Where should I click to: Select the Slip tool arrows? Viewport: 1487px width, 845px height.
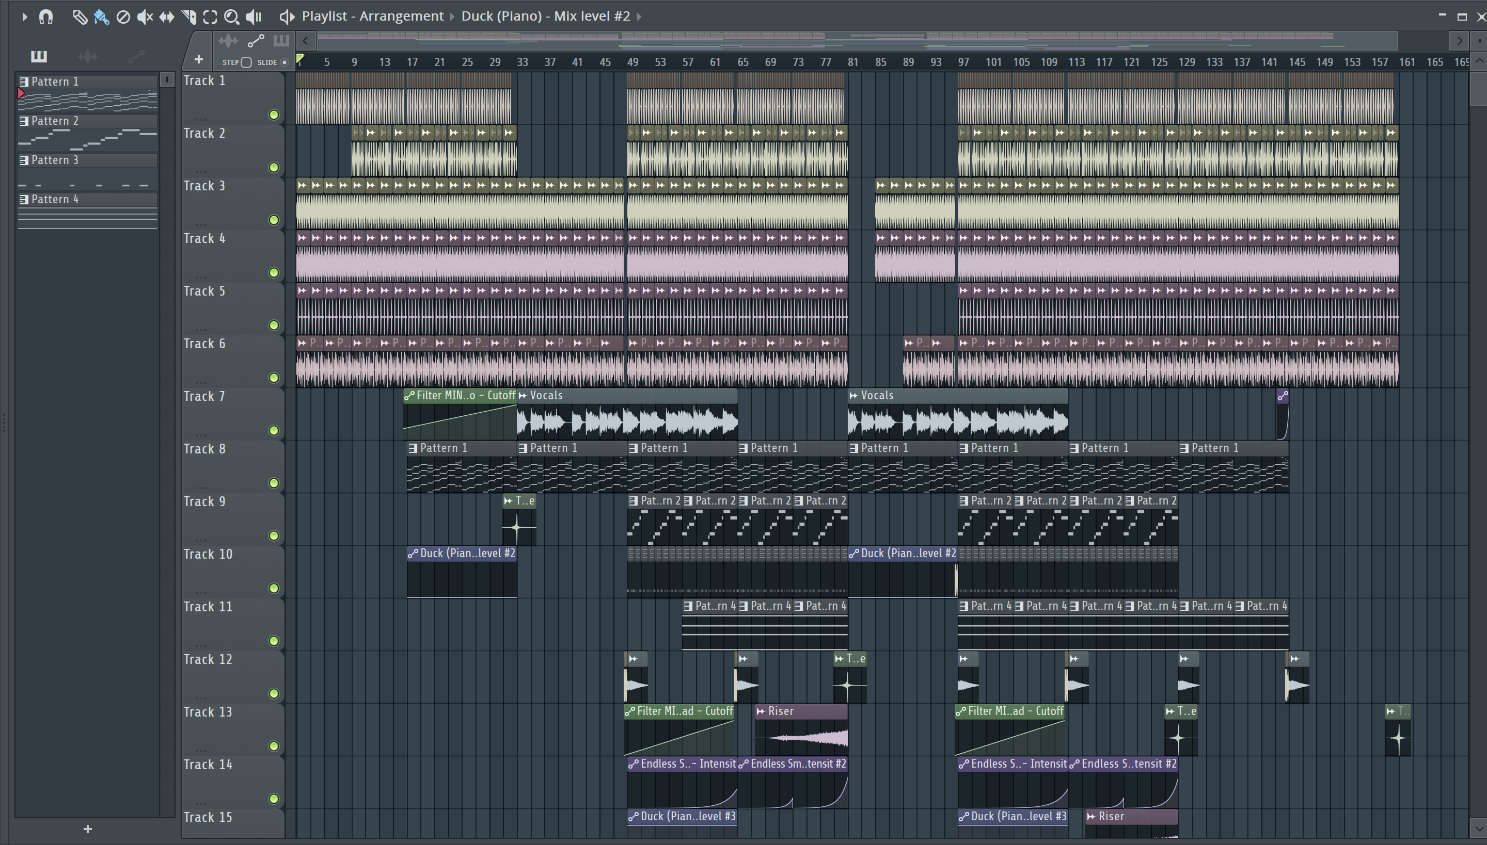coord(167,17)
